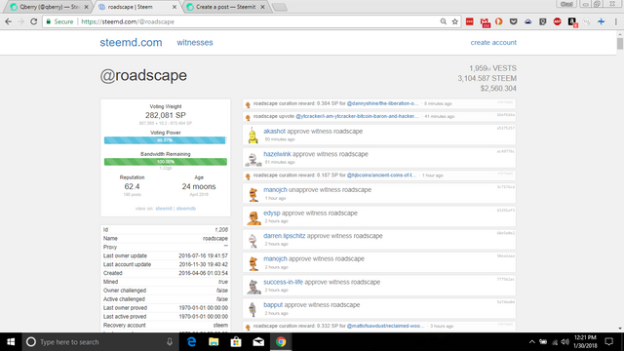Image resolution: width=624 pixels, height=351 pixels.
Task: Click the Last owner update row value
Action: click(x=203, y=255)
